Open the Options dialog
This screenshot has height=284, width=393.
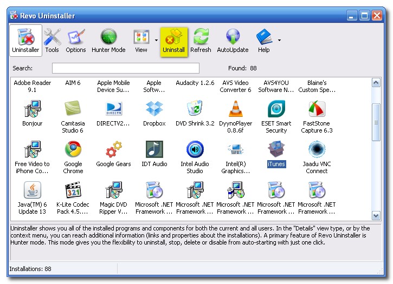pyautogui.click(x=76, y=41)
